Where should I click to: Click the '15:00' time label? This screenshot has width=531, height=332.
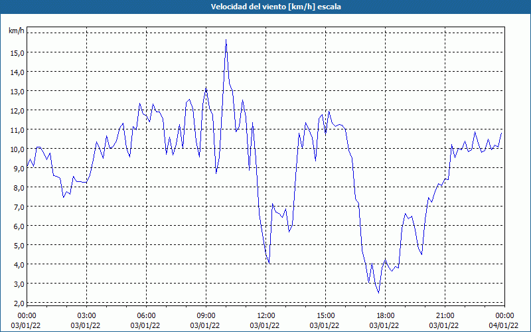(325, 316)
